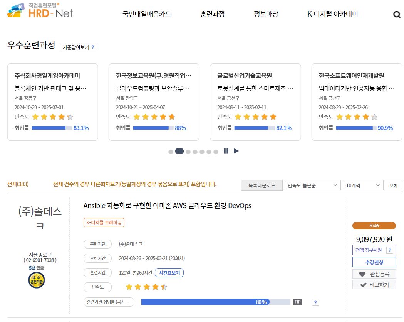Go to third carousel page dot
404x322 pixels.
point(188,152)
